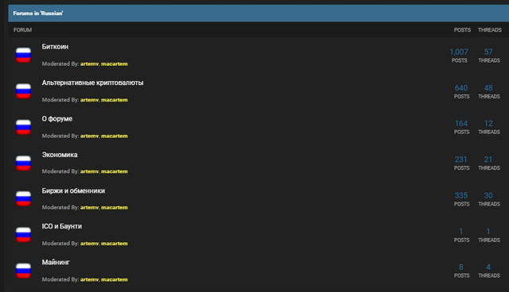Screen dimensions: 509x292
Task: Click macartem under ICO и Баунти
Action: (115, 243)
